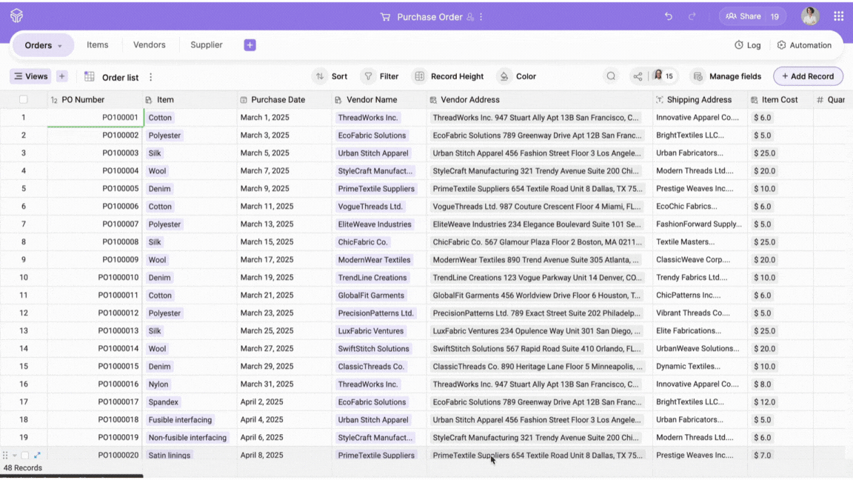Add a new sheet tab with purple plus

pos(250,45)
